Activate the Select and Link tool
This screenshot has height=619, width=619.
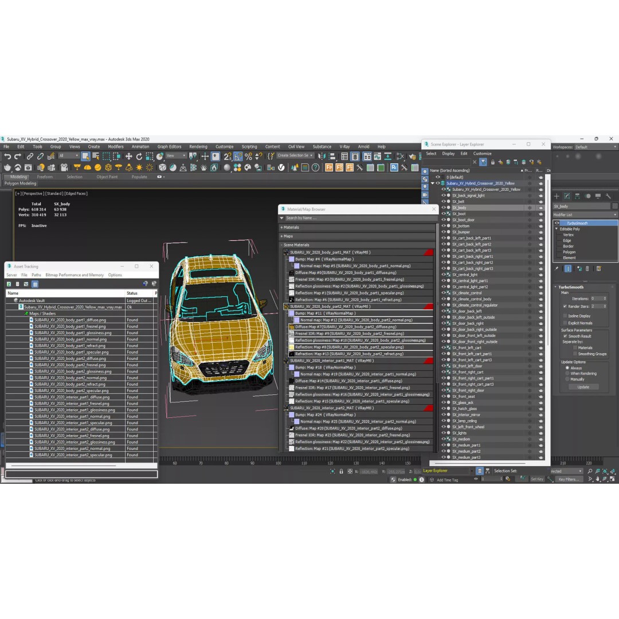[x=30, y=156]
